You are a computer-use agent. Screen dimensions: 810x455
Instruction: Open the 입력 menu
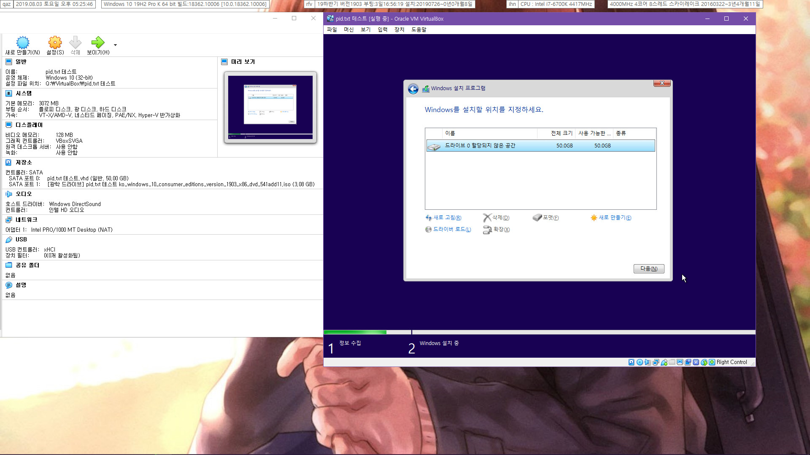tap(383, 29)
